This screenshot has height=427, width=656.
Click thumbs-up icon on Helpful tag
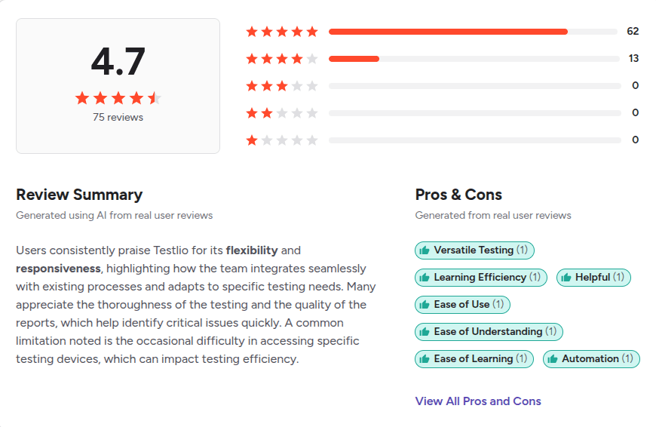pyautogui.click(x=566, y=278)
